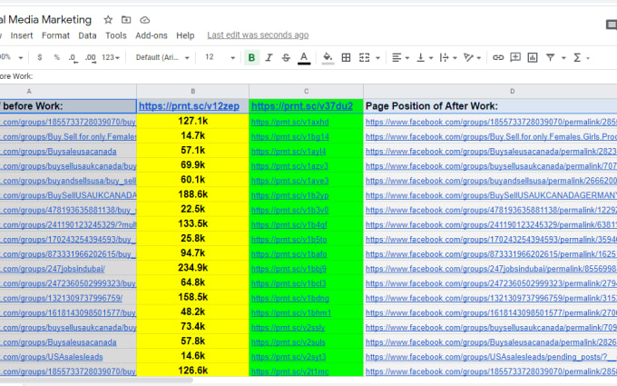617x386 pixels.
Task: Open link https://prnt.sc/v1bg14
Action: point(289,136)
